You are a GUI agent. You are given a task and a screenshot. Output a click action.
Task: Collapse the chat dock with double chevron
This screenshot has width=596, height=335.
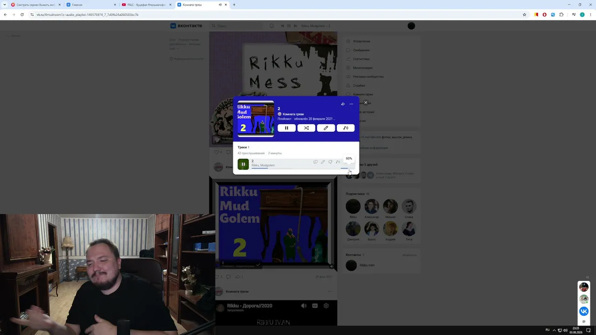[x=588, y=277]
